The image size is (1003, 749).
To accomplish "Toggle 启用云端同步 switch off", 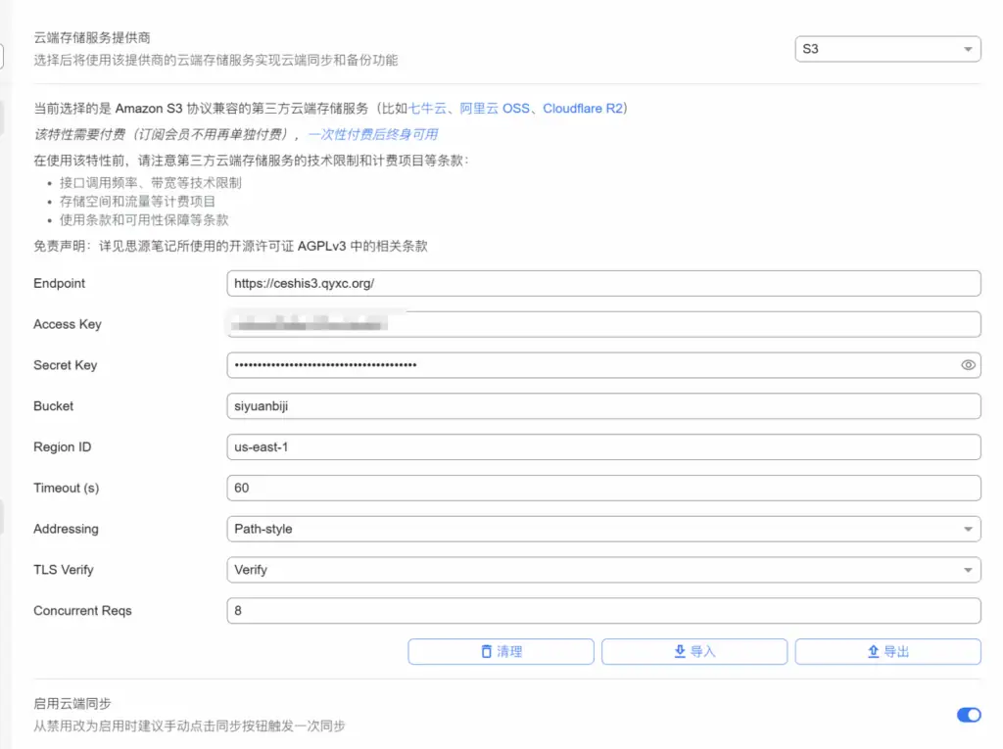I will tap(968, 715).
